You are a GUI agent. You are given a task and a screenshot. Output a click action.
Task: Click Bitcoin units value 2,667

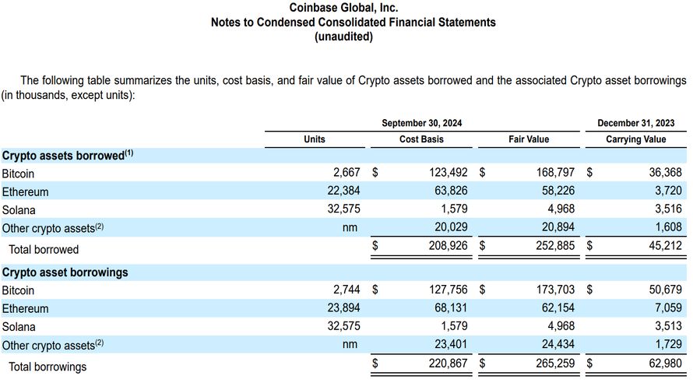click(x=346, y=172)
